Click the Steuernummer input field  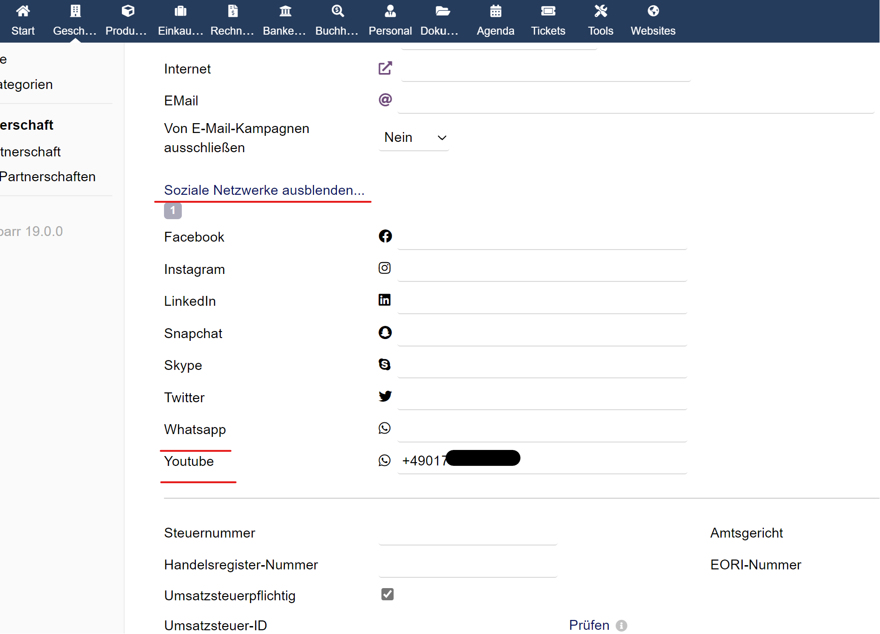[x=467, y=534]
